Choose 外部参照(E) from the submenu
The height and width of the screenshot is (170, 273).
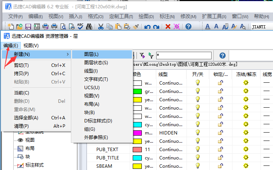pos(102,138)
